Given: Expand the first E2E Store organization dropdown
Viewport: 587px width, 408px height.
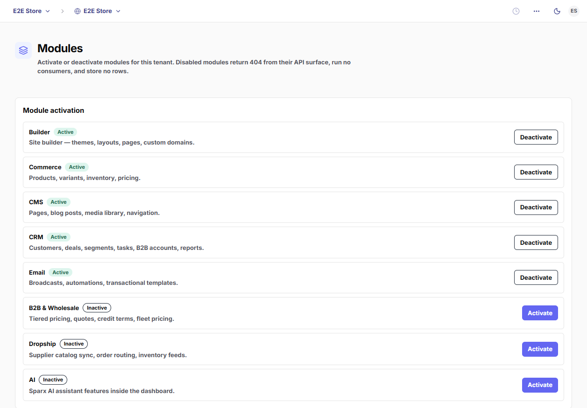Looking at the screenshot, I should [x=31, y=11].
